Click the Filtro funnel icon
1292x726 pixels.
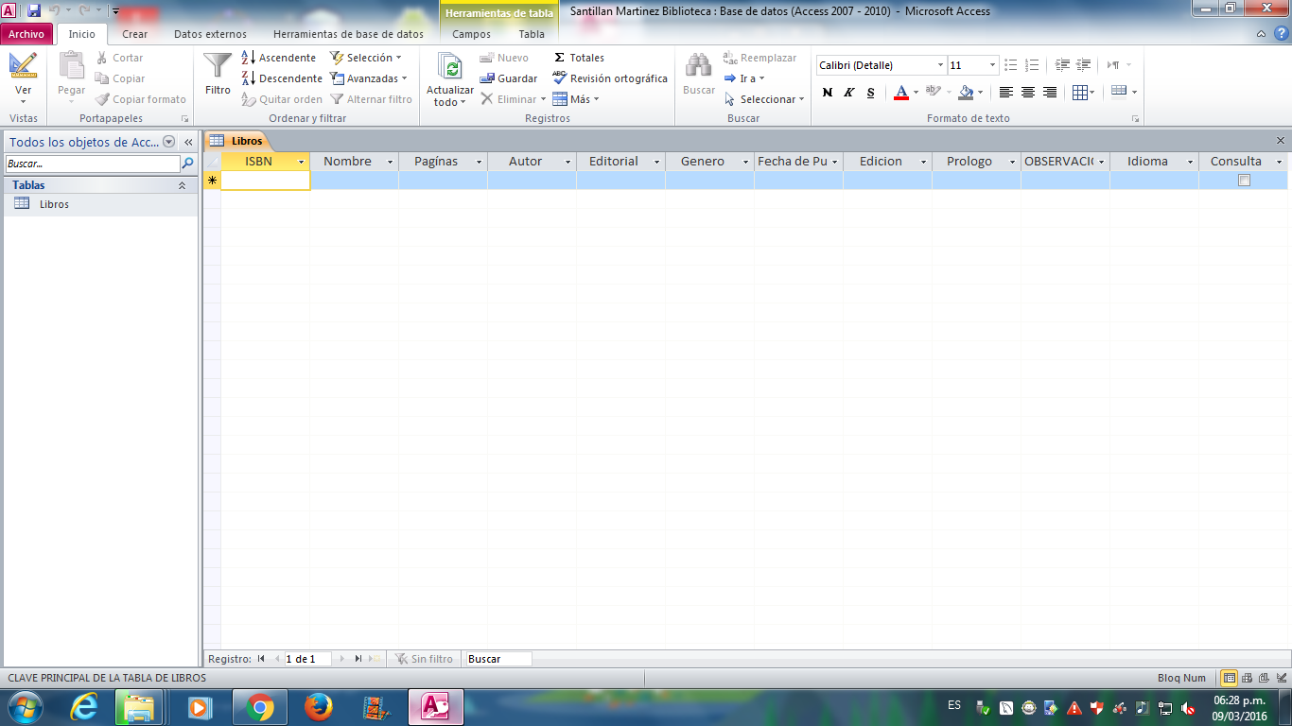coord(218,66)
